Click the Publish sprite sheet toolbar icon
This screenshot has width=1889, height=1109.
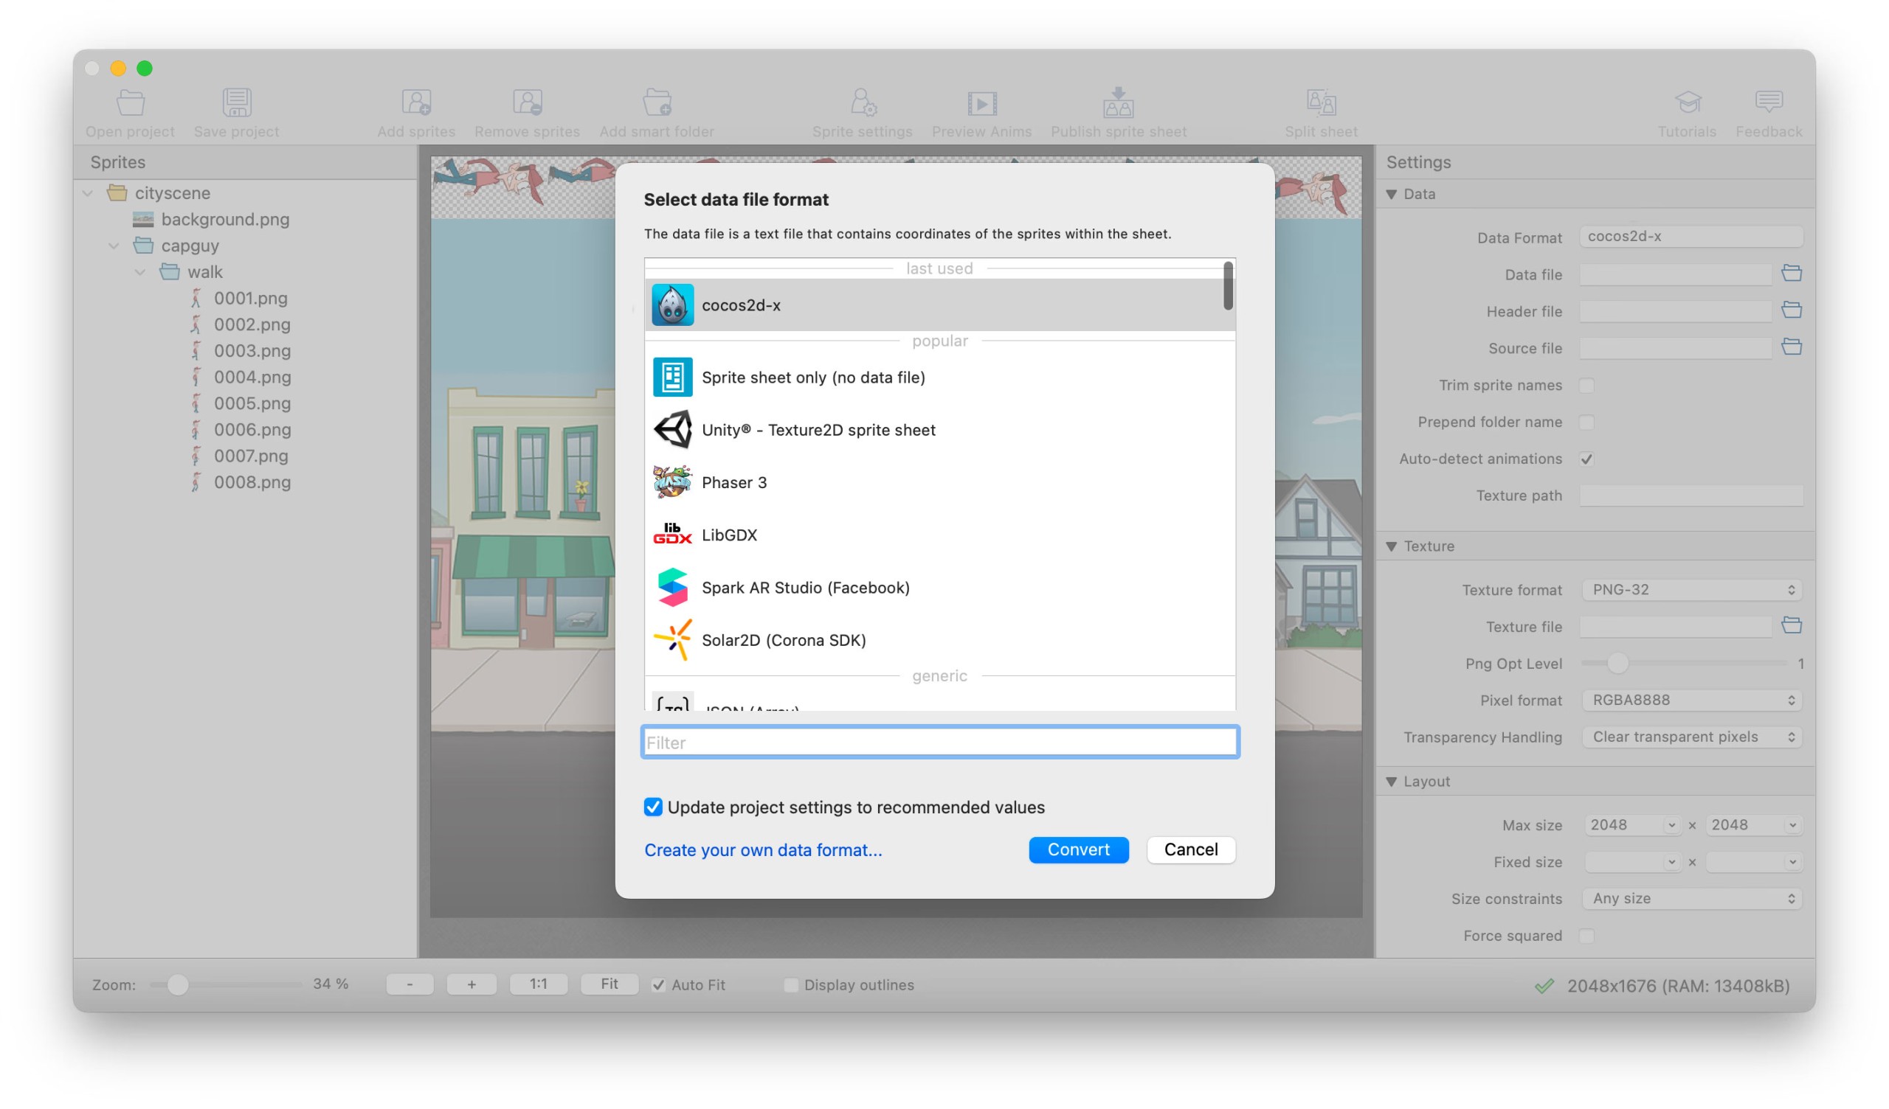pyautogui.click(x=1118, y=102)
